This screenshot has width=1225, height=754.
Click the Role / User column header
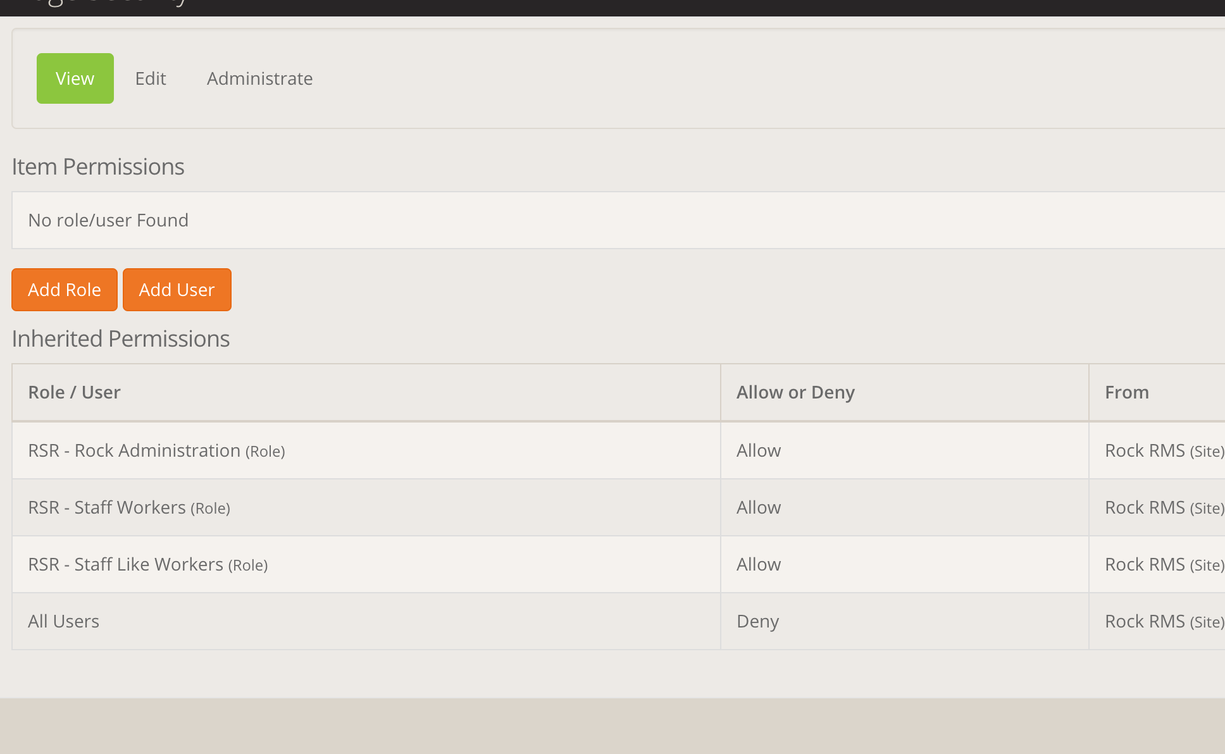point(74,392)
